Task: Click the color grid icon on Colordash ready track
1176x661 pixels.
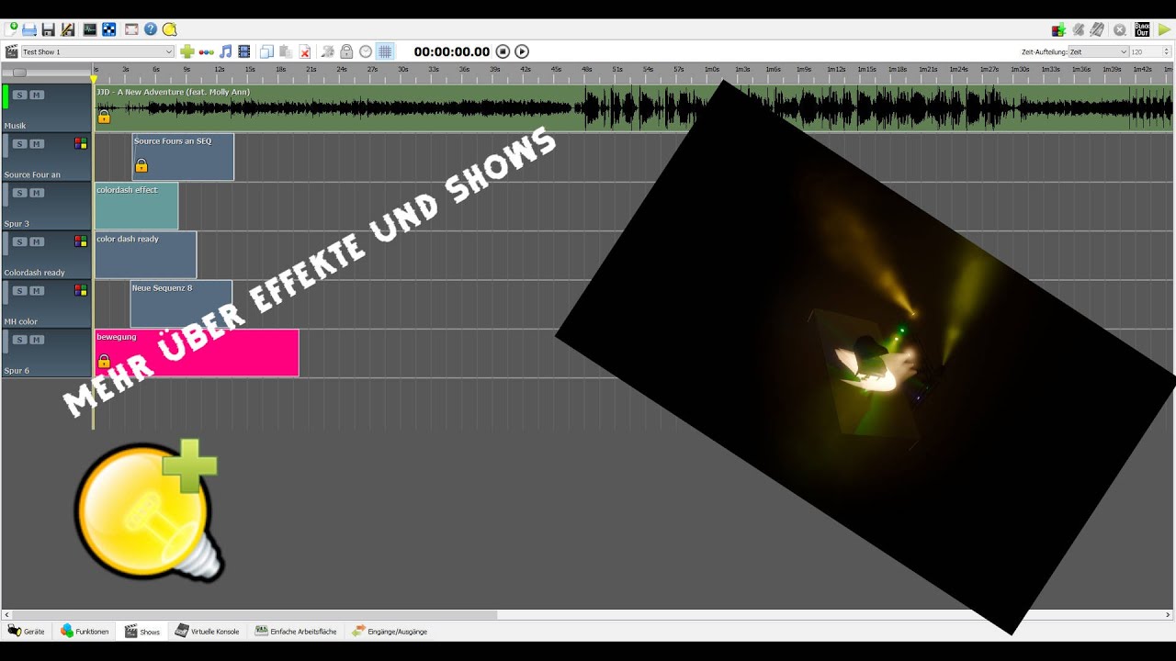Action: 81,241
